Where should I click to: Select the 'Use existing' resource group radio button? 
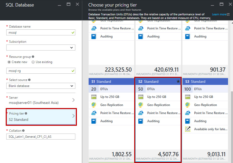(x=33, y=62)
